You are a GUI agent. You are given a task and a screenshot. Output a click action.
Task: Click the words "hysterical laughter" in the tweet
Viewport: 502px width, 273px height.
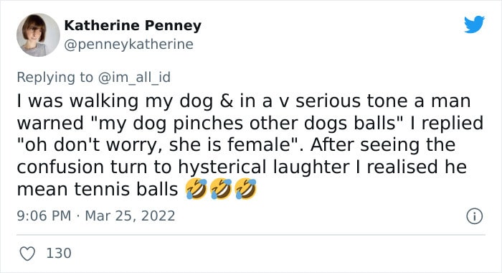pos(263,167)
